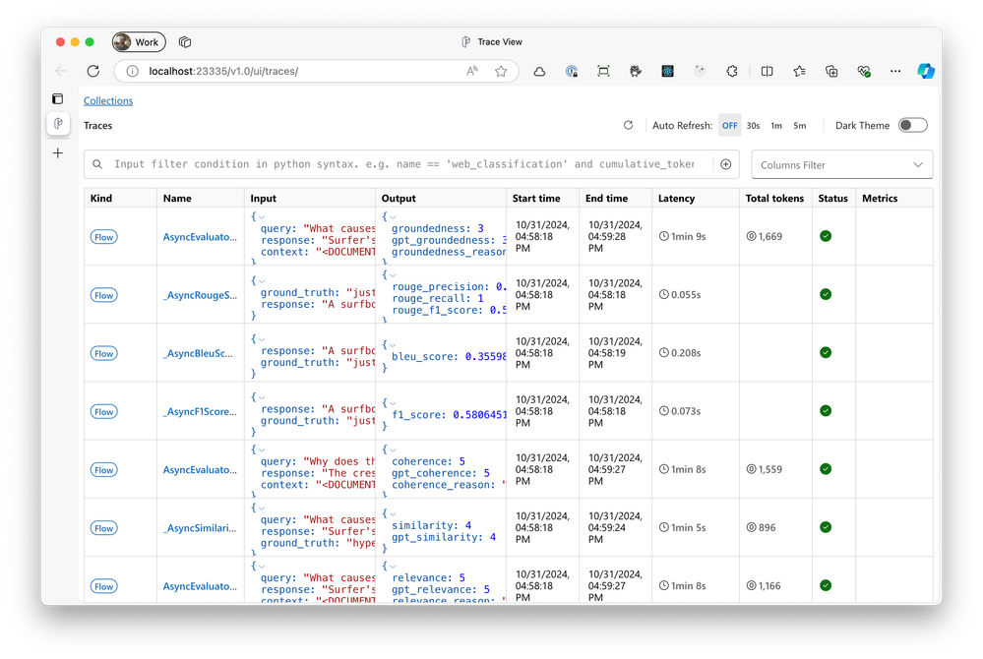Open the first AsyncEvaluato... trace link

coord(200,237)
